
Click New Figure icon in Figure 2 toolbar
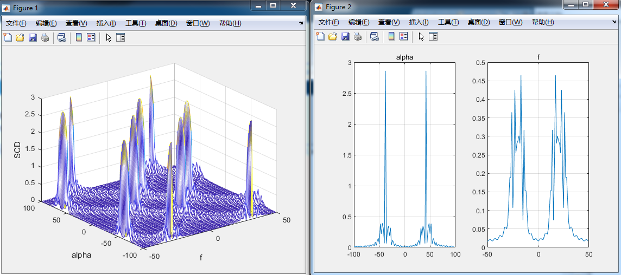320,36
